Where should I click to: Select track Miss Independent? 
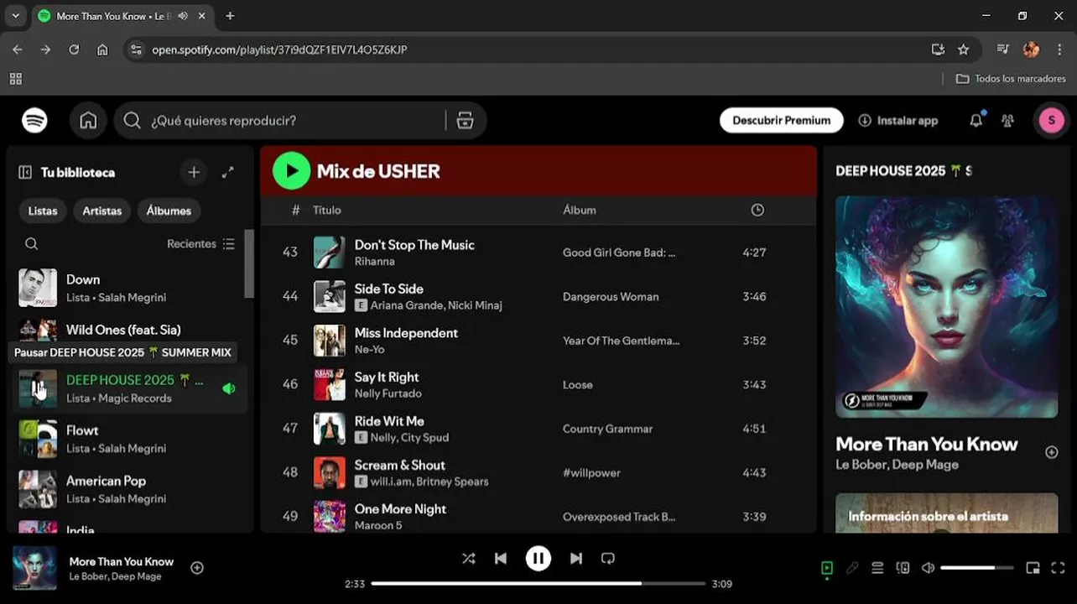coord(406,333)
